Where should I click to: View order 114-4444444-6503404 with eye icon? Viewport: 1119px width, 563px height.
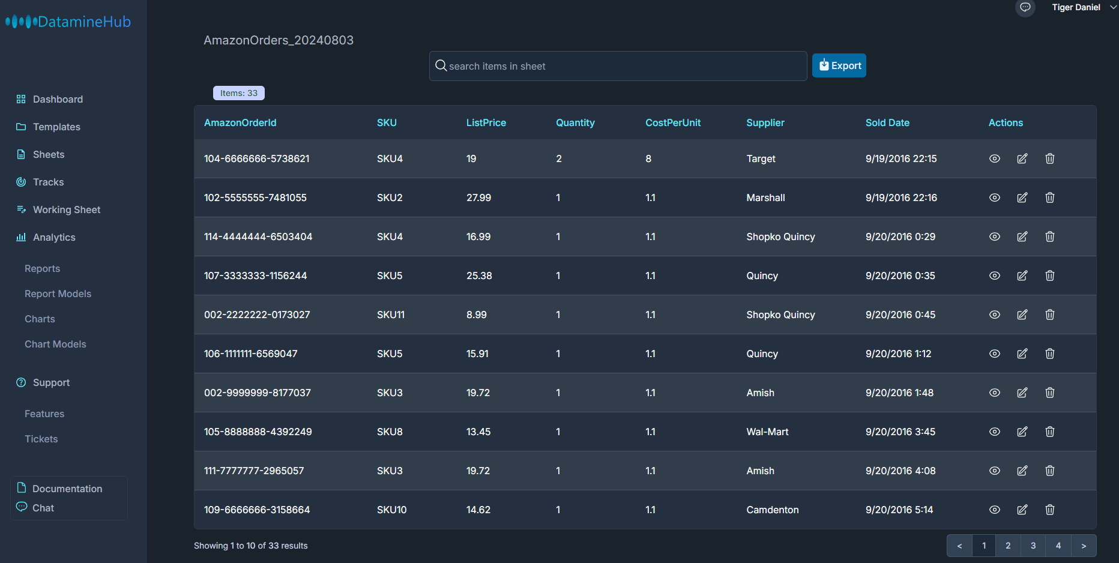pyautogui.click(x=995, y=236)
